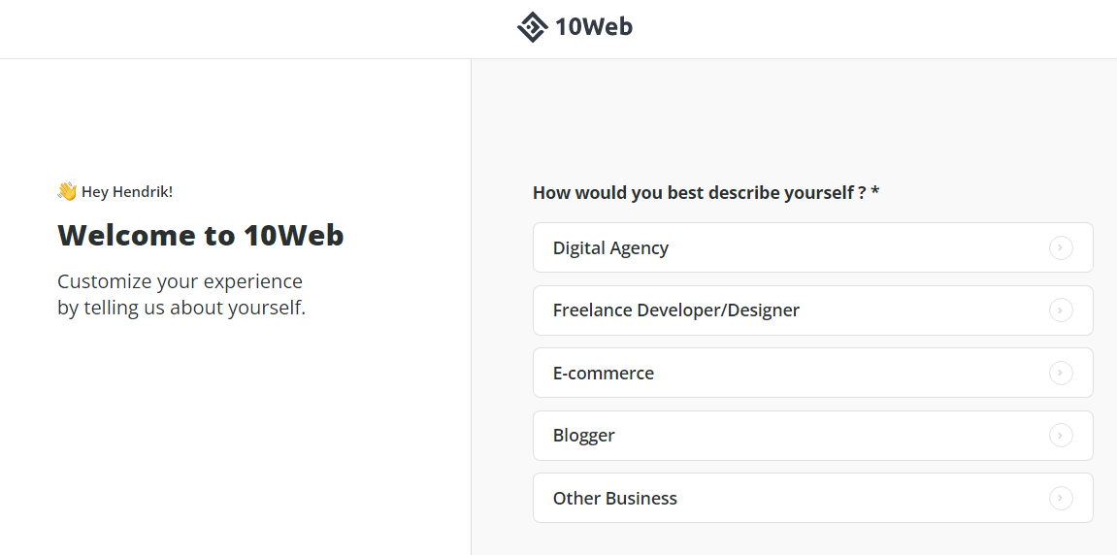Image resolution: width=1117 pixels, height=555 pixels.
Task: Click the Welcome to 10Web heading
Action: point(201,235)
